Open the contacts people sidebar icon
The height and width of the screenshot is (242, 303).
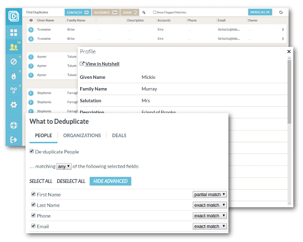[x=13, y=47]
